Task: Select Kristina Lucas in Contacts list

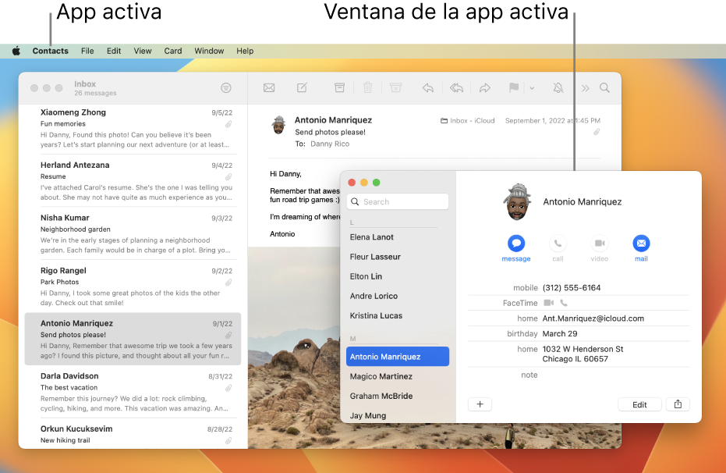Action: pos(376,315)
